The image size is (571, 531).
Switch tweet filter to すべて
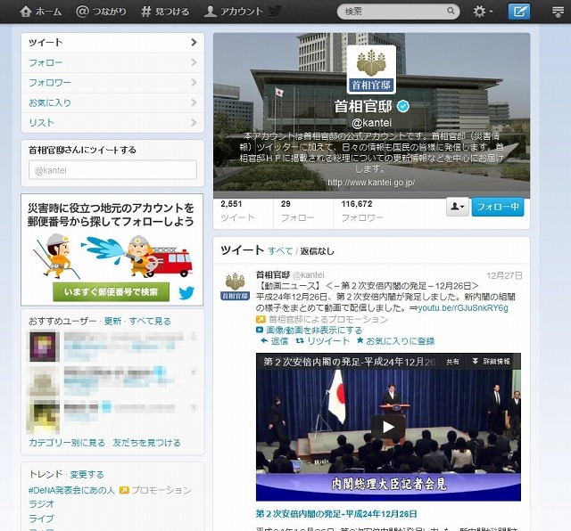coord(280,251)
